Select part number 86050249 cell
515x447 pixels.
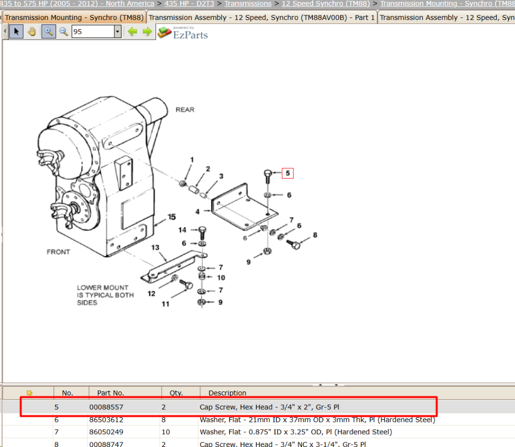click(106, 432)
